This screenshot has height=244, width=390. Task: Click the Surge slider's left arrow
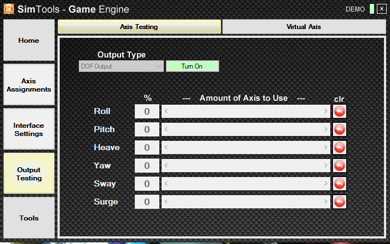point(166,202)
